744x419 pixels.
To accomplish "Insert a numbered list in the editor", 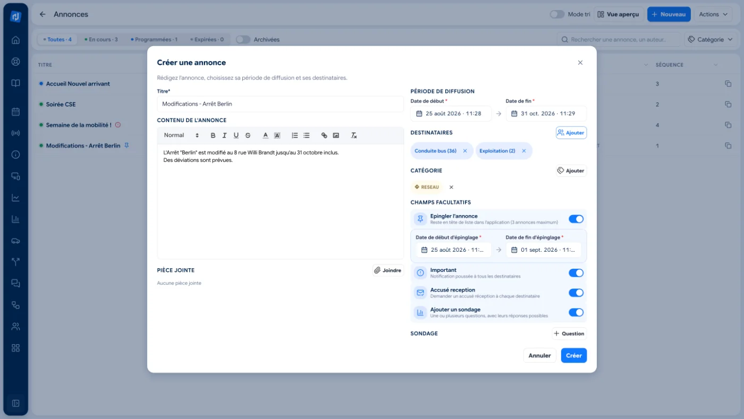I will tap(295, 135).
